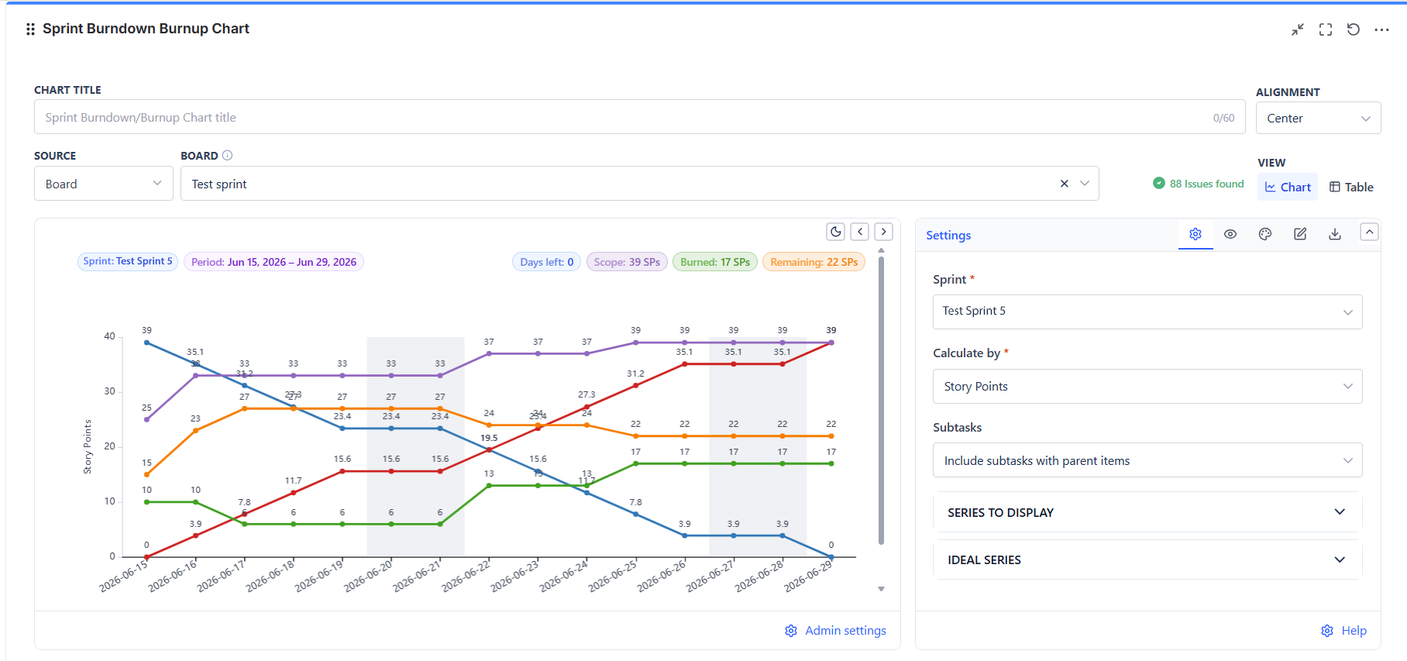Expand the IDEAL SERIES section
The image size is (1407, 661).
pyautogui.click(x=1147, y=559)
